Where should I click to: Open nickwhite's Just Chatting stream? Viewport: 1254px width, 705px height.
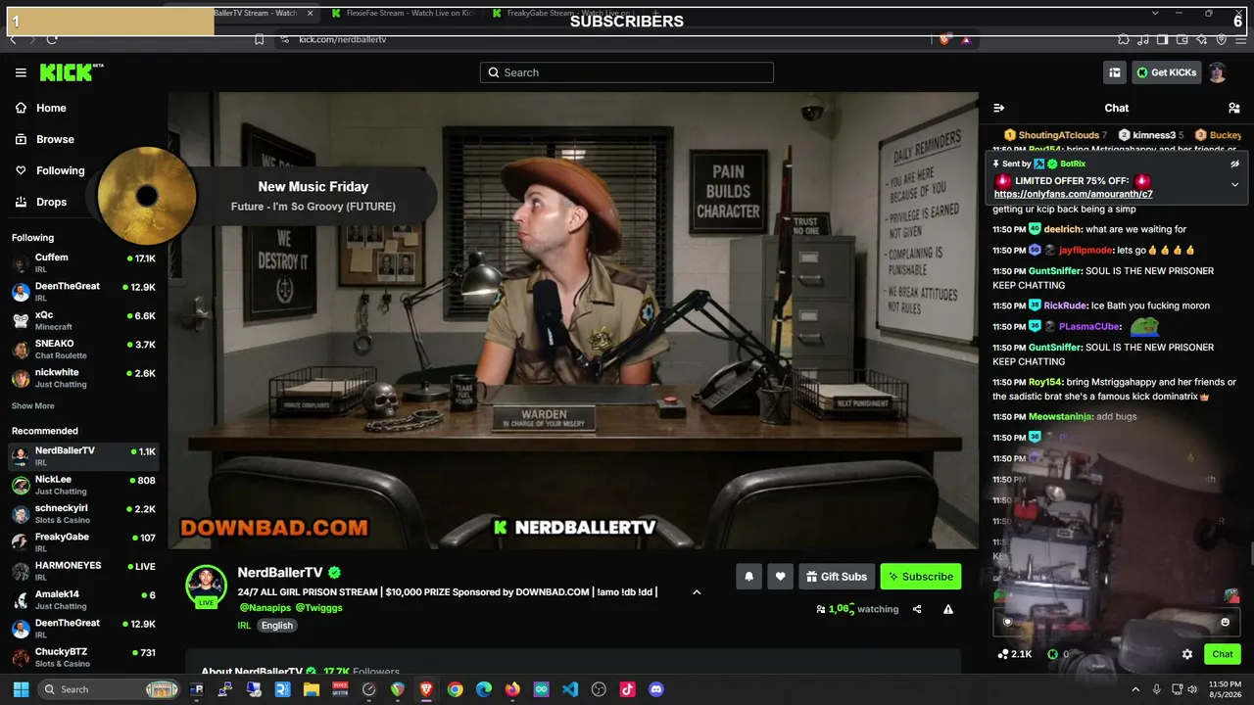(x=84, y=378)
